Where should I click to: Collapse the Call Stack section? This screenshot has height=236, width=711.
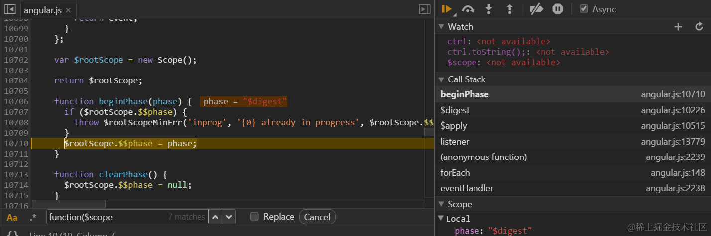(x=440, y=79)
